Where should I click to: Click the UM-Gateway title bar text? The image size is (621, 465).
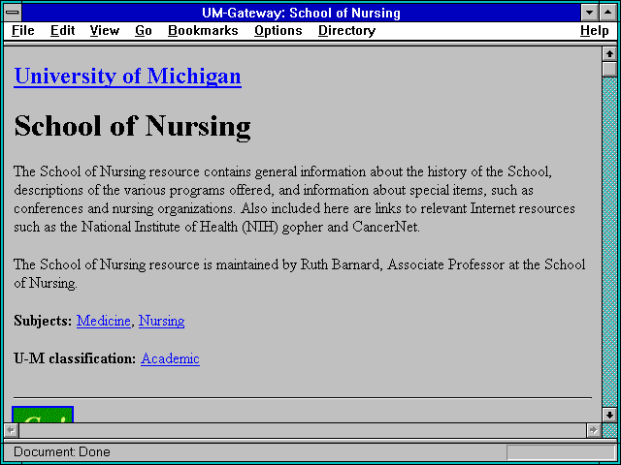click(302, 13)
